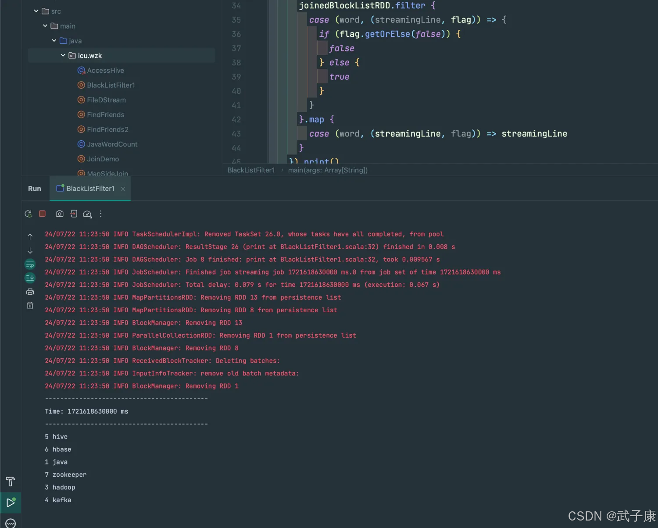The width and height of the screenshot is (658, 528).
Task: Toggle scroll to end of console
Action: (30, 278)
